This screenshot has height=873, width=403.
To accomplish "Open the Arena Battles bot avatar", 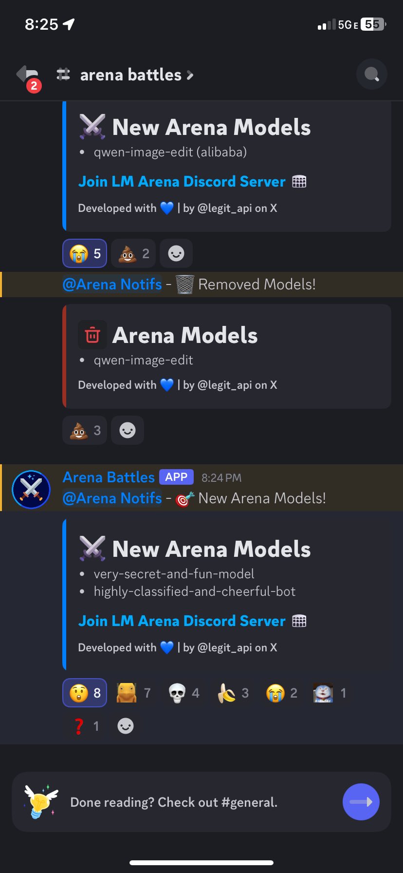I will 31,489.
